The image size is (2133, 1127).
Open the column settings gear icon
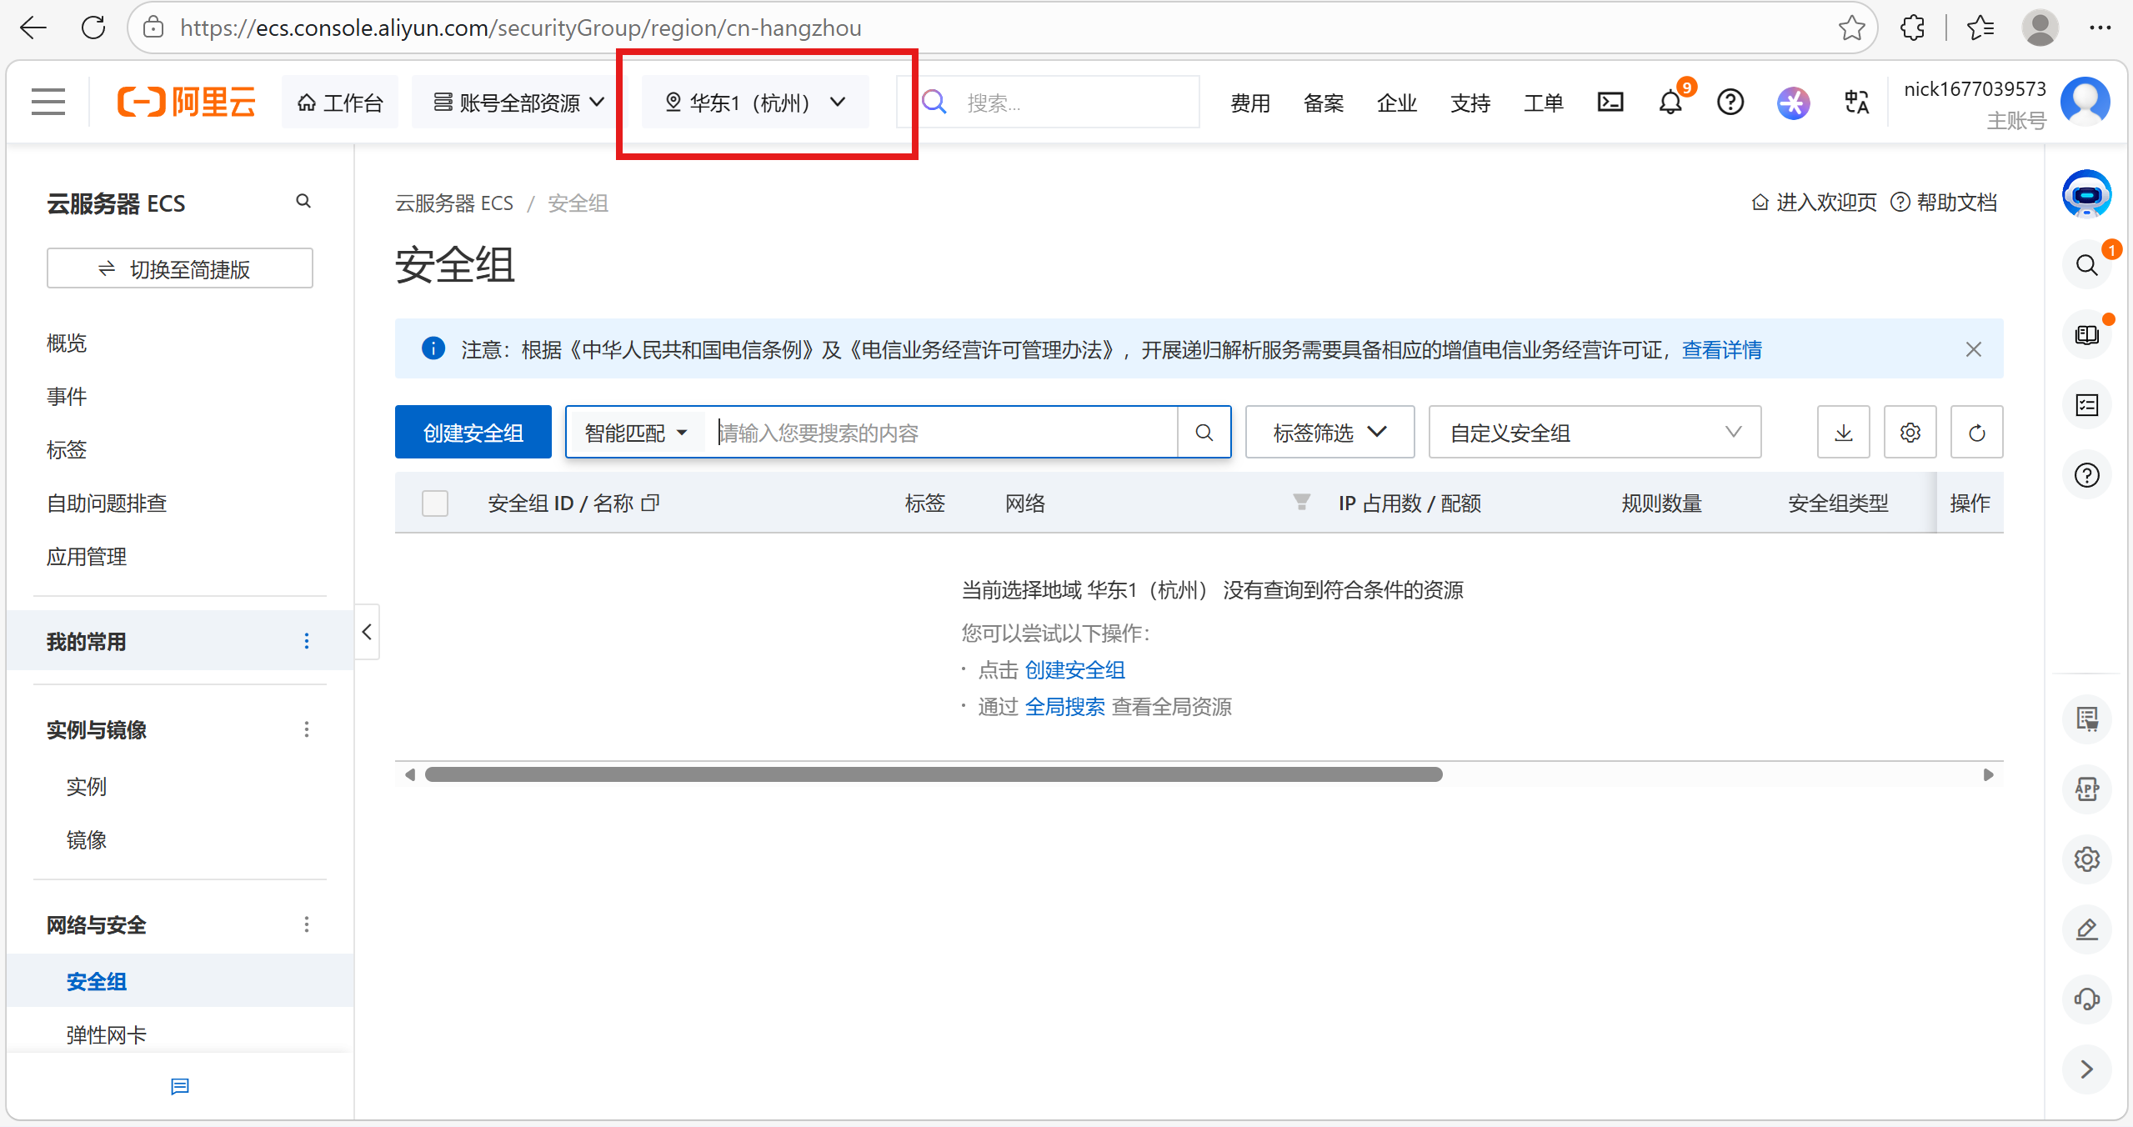click(x=1910, y=433)
